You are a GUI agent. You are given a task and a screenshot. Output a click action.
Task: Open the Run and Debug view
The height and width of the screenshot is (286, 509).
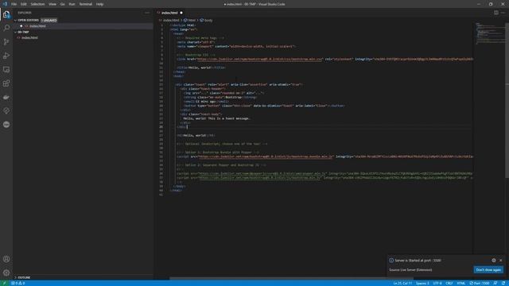click(x=6, y=56)
